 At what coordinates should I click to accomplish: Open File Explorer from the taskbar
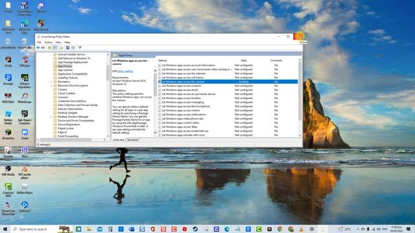(x=89, y=229)
